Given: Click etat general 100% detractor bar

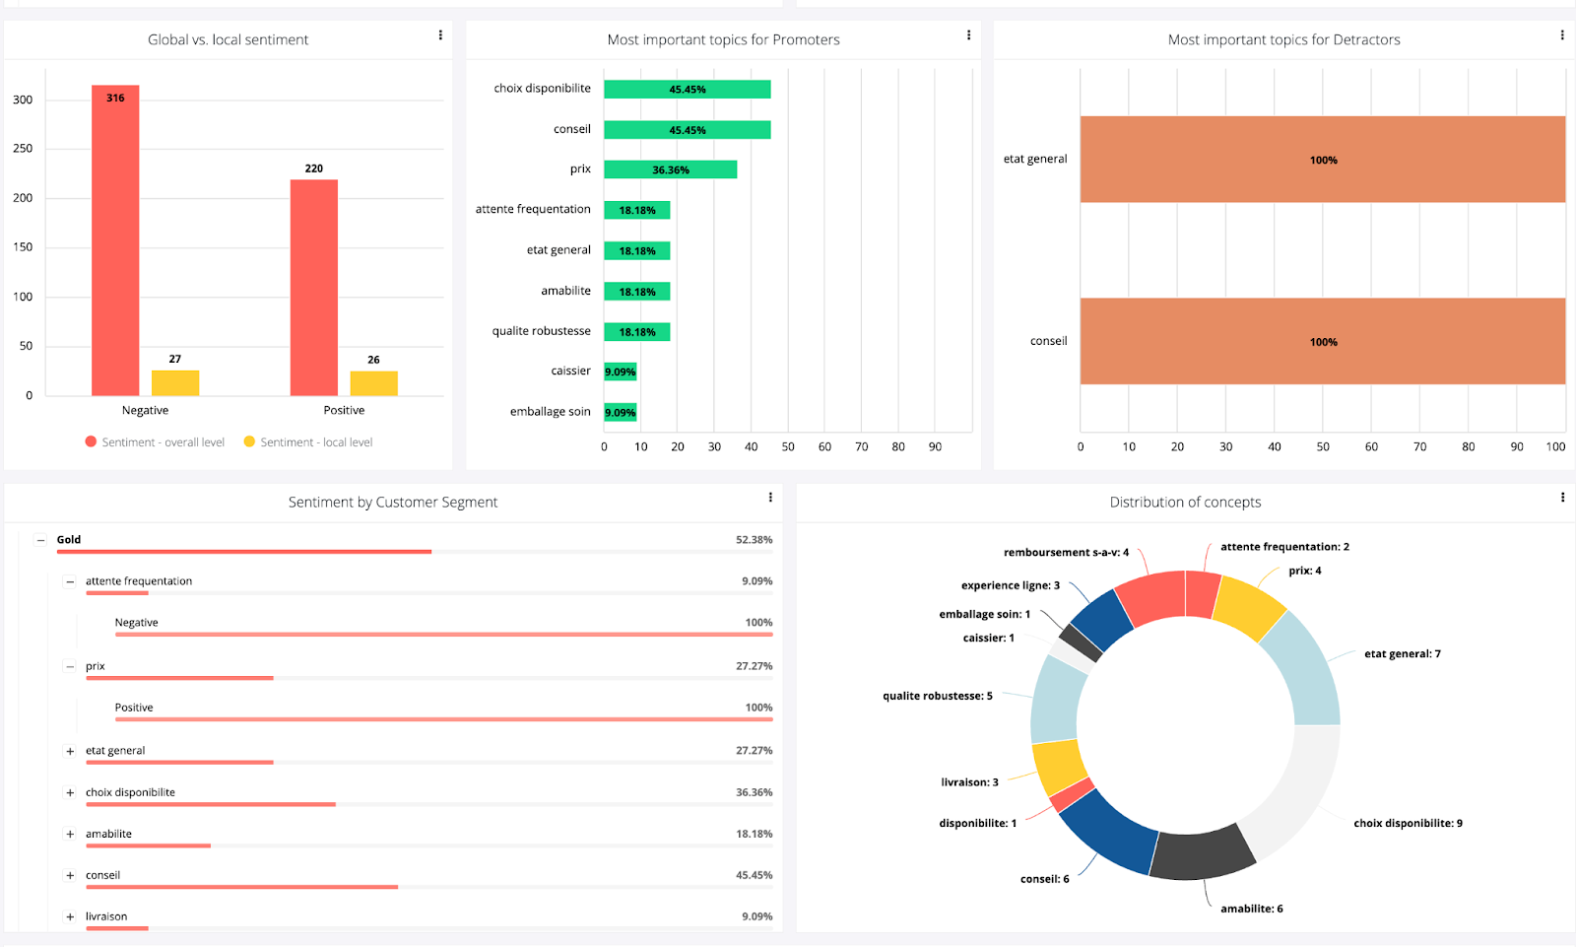Looking at the screenshot, I should [1323, 160].
